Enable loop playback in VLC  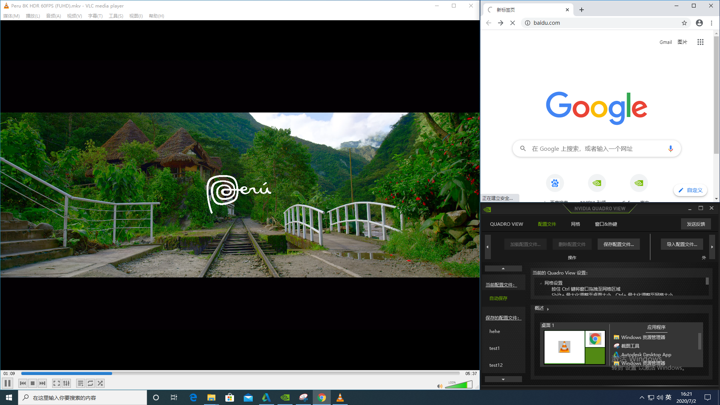[x=90, y=383]
